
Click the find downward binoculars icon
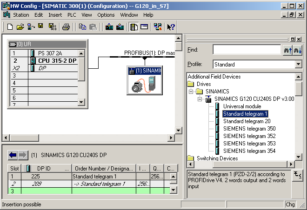point(297,50)
